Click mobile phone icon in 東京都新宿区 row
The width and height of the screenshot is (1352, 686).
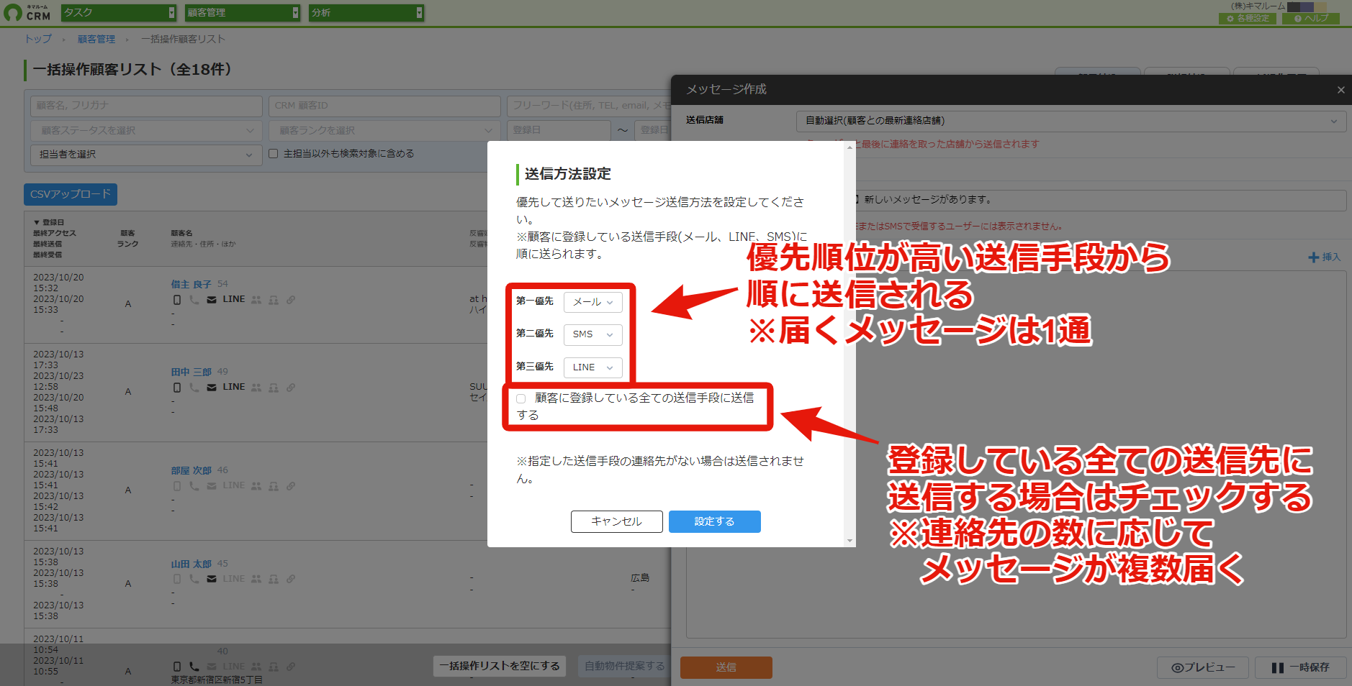click(177, 667)
